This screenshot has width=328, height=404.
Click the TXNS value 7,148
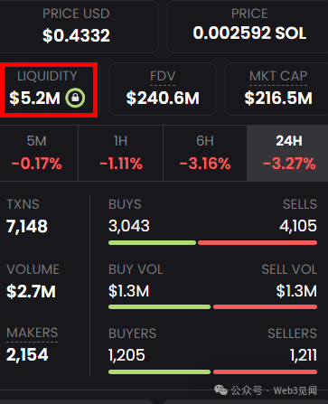tap(27, 227)
